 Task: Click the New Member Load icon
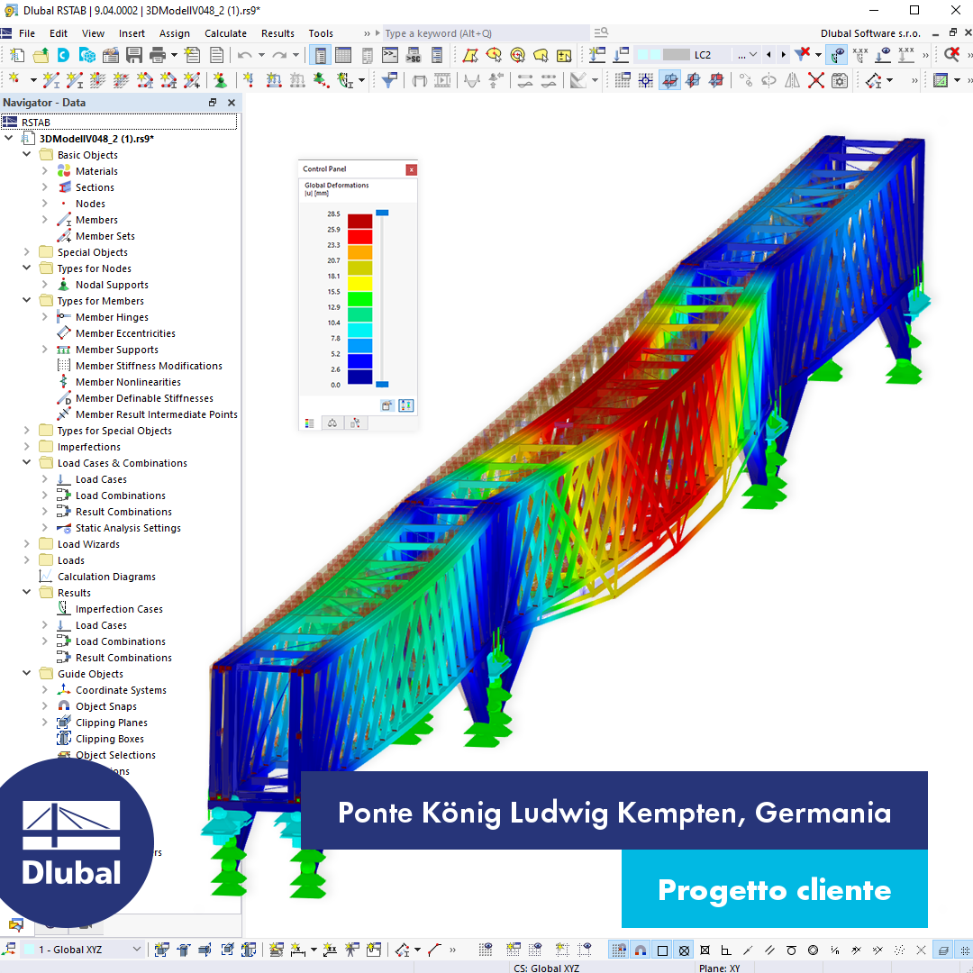click(x=273, y=80)
